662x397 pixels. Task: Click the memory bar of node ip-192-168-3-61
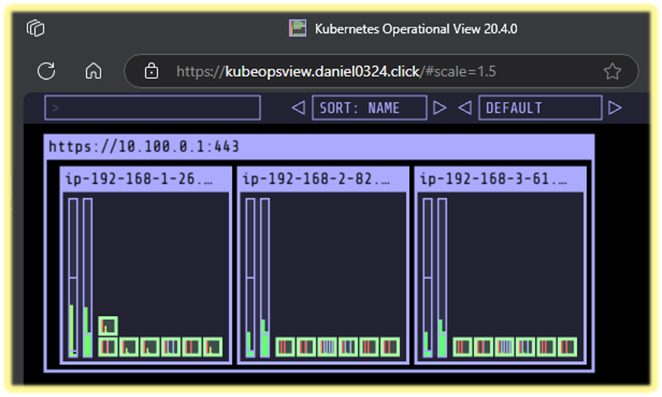tap(442, 278)
